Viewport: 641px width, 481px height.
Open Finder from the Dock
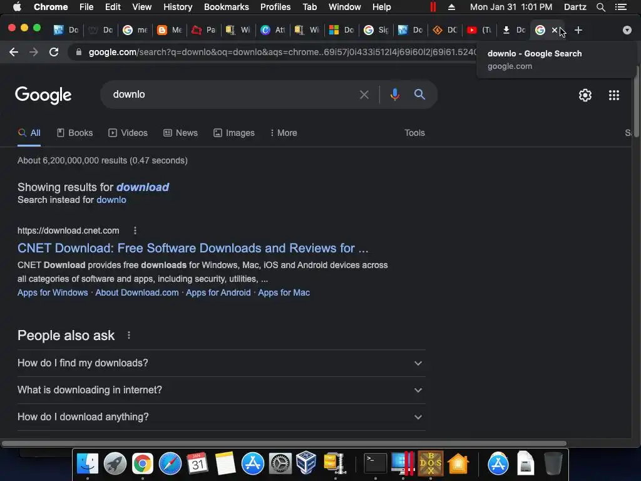(88, 464)
